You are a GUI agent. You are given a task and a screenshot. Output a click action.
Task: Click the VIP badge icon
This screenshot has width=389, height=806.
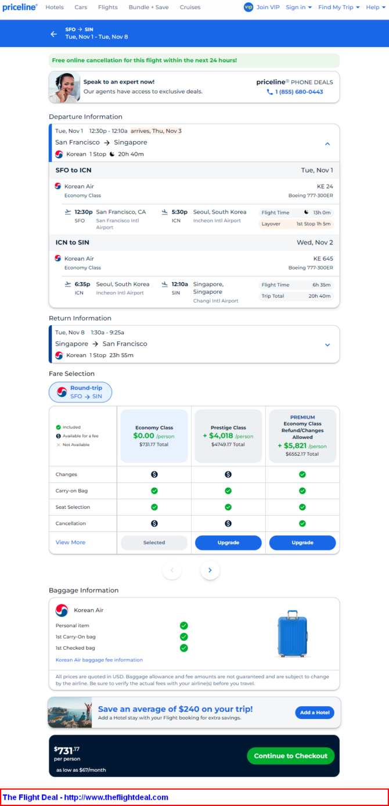248,7
